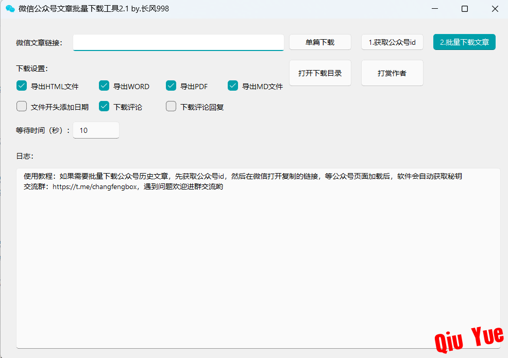This screenshot has width=508, height=358.
Task: Open the download folder via 打开下载目录
Action: [320, 73]
